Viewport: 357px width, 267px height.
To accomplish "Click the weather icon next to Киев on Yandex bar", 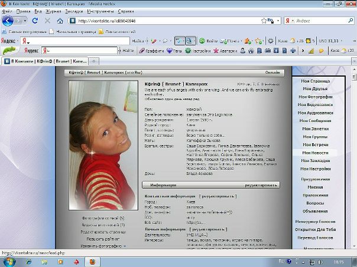I will (293, 41).
